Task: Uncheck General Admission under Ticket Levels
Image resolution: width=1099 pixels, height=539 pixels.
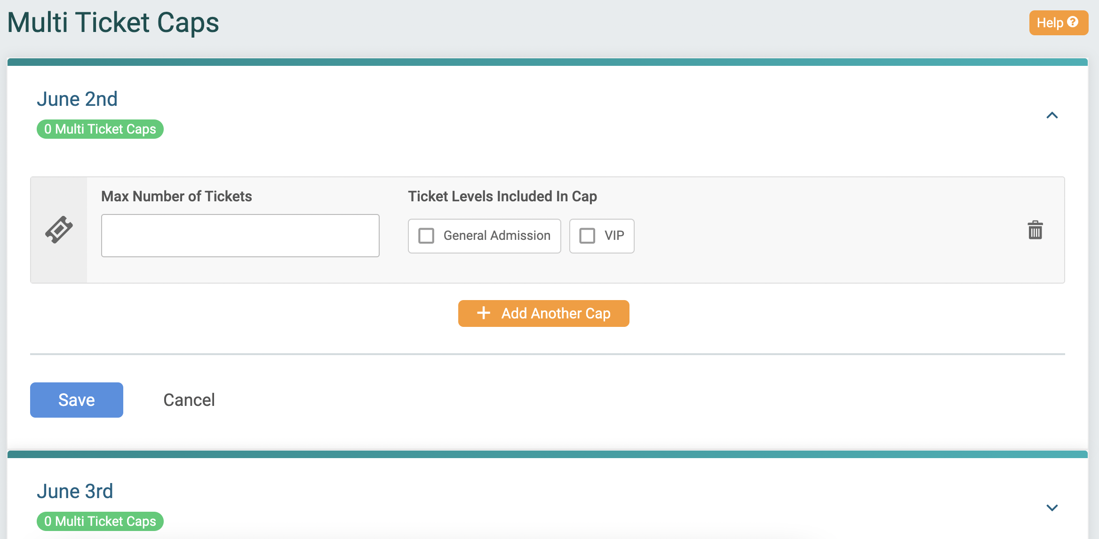Action: coord(427,236)
